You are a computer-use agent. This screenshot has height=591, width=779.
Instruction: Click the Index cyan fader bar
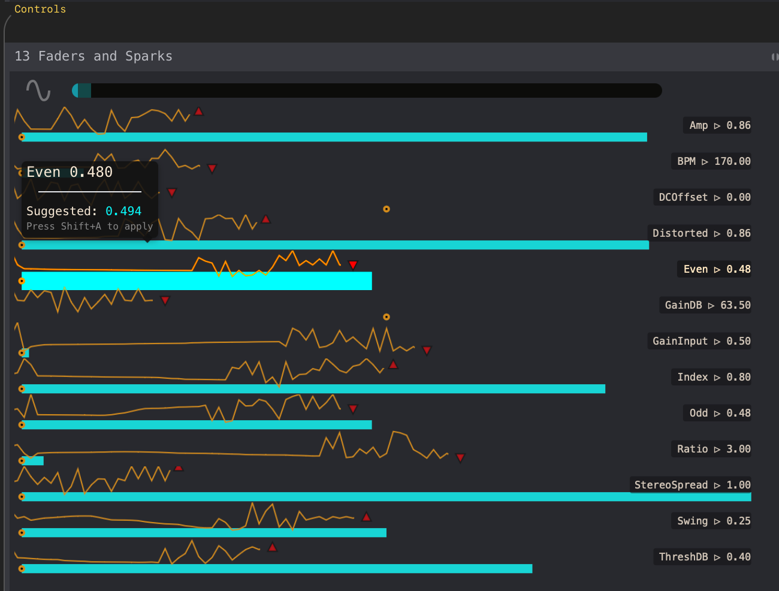point(313,389)
